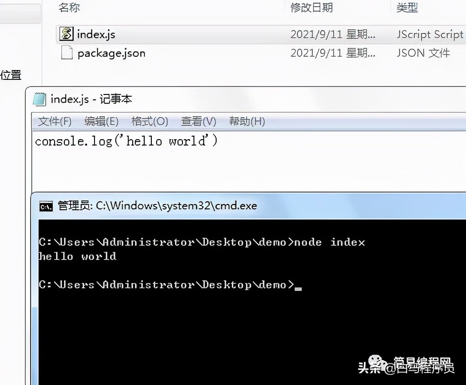Click the node index command line

202,243
